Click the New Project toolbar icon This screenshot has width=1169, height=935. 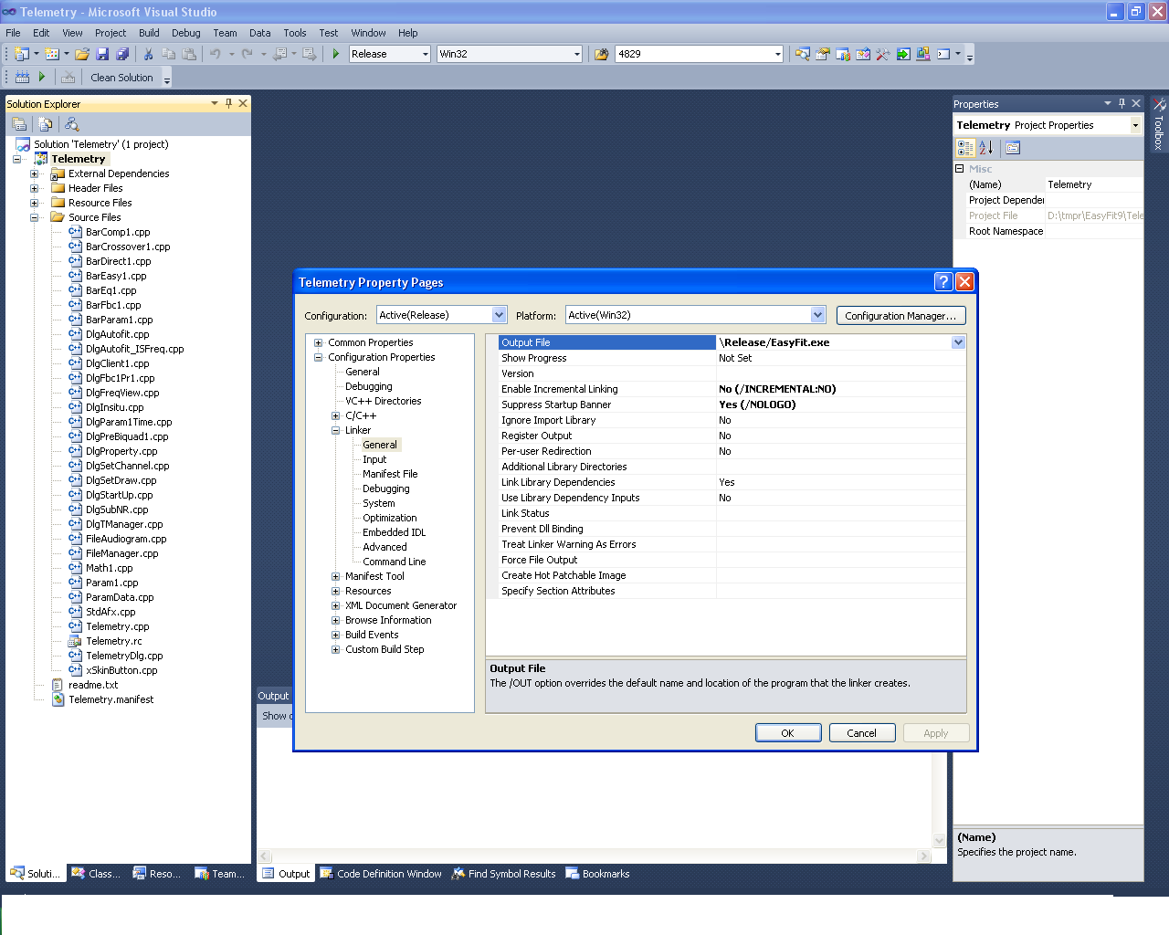(x=21, y=54)
